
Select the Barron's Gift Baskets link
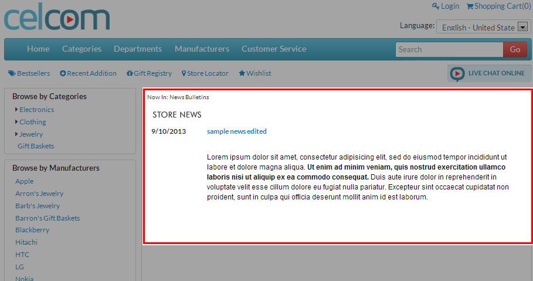[47, 218]
